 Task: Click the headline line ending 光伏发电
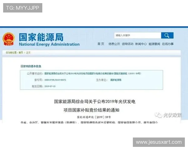(95, 102)
